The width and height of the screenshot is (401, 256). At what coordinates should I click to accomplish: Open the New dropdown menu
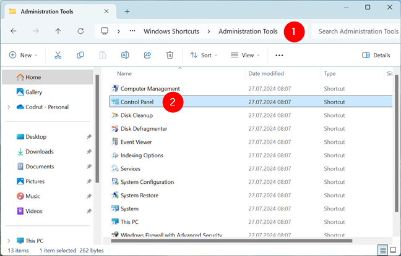[x=24, y=55]
